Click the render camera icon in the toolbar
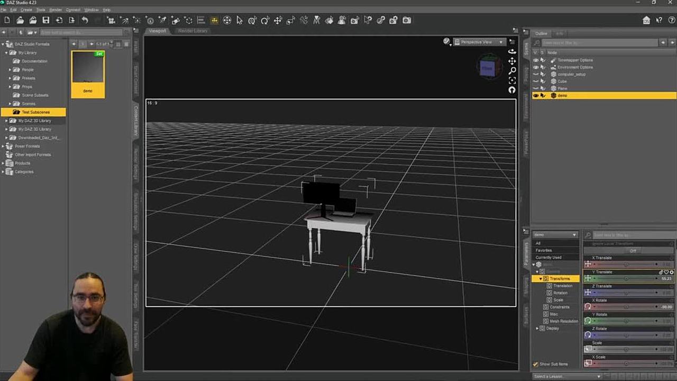The height and width of the screenshot is (381, 677). [407, 20]
